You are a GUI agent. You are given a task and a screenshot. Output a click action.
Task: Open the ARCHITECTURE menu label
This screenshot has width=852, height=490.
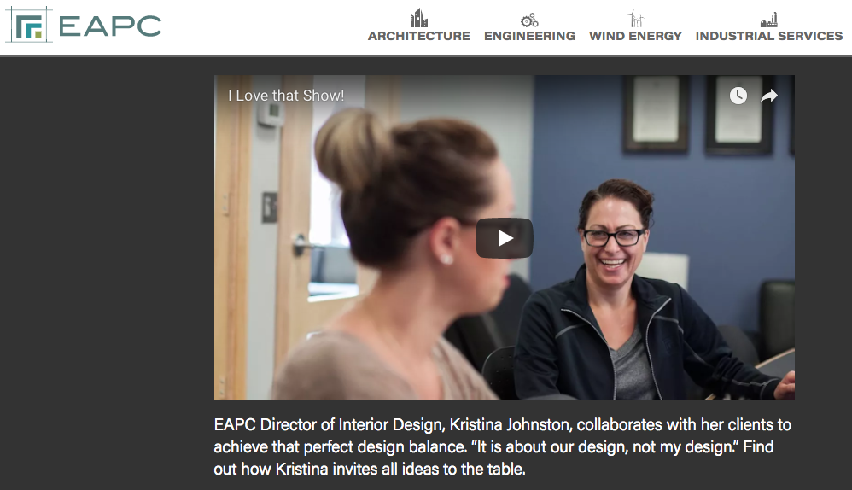(x=419, y=36)
